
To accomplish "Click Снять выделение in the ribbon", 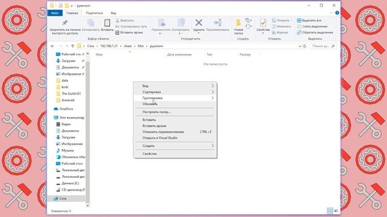I will click(312, 27).
